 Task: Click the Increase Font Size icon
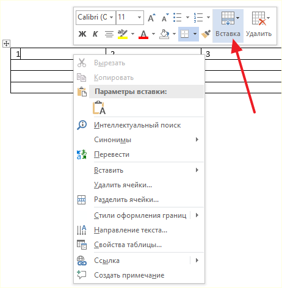151,18
